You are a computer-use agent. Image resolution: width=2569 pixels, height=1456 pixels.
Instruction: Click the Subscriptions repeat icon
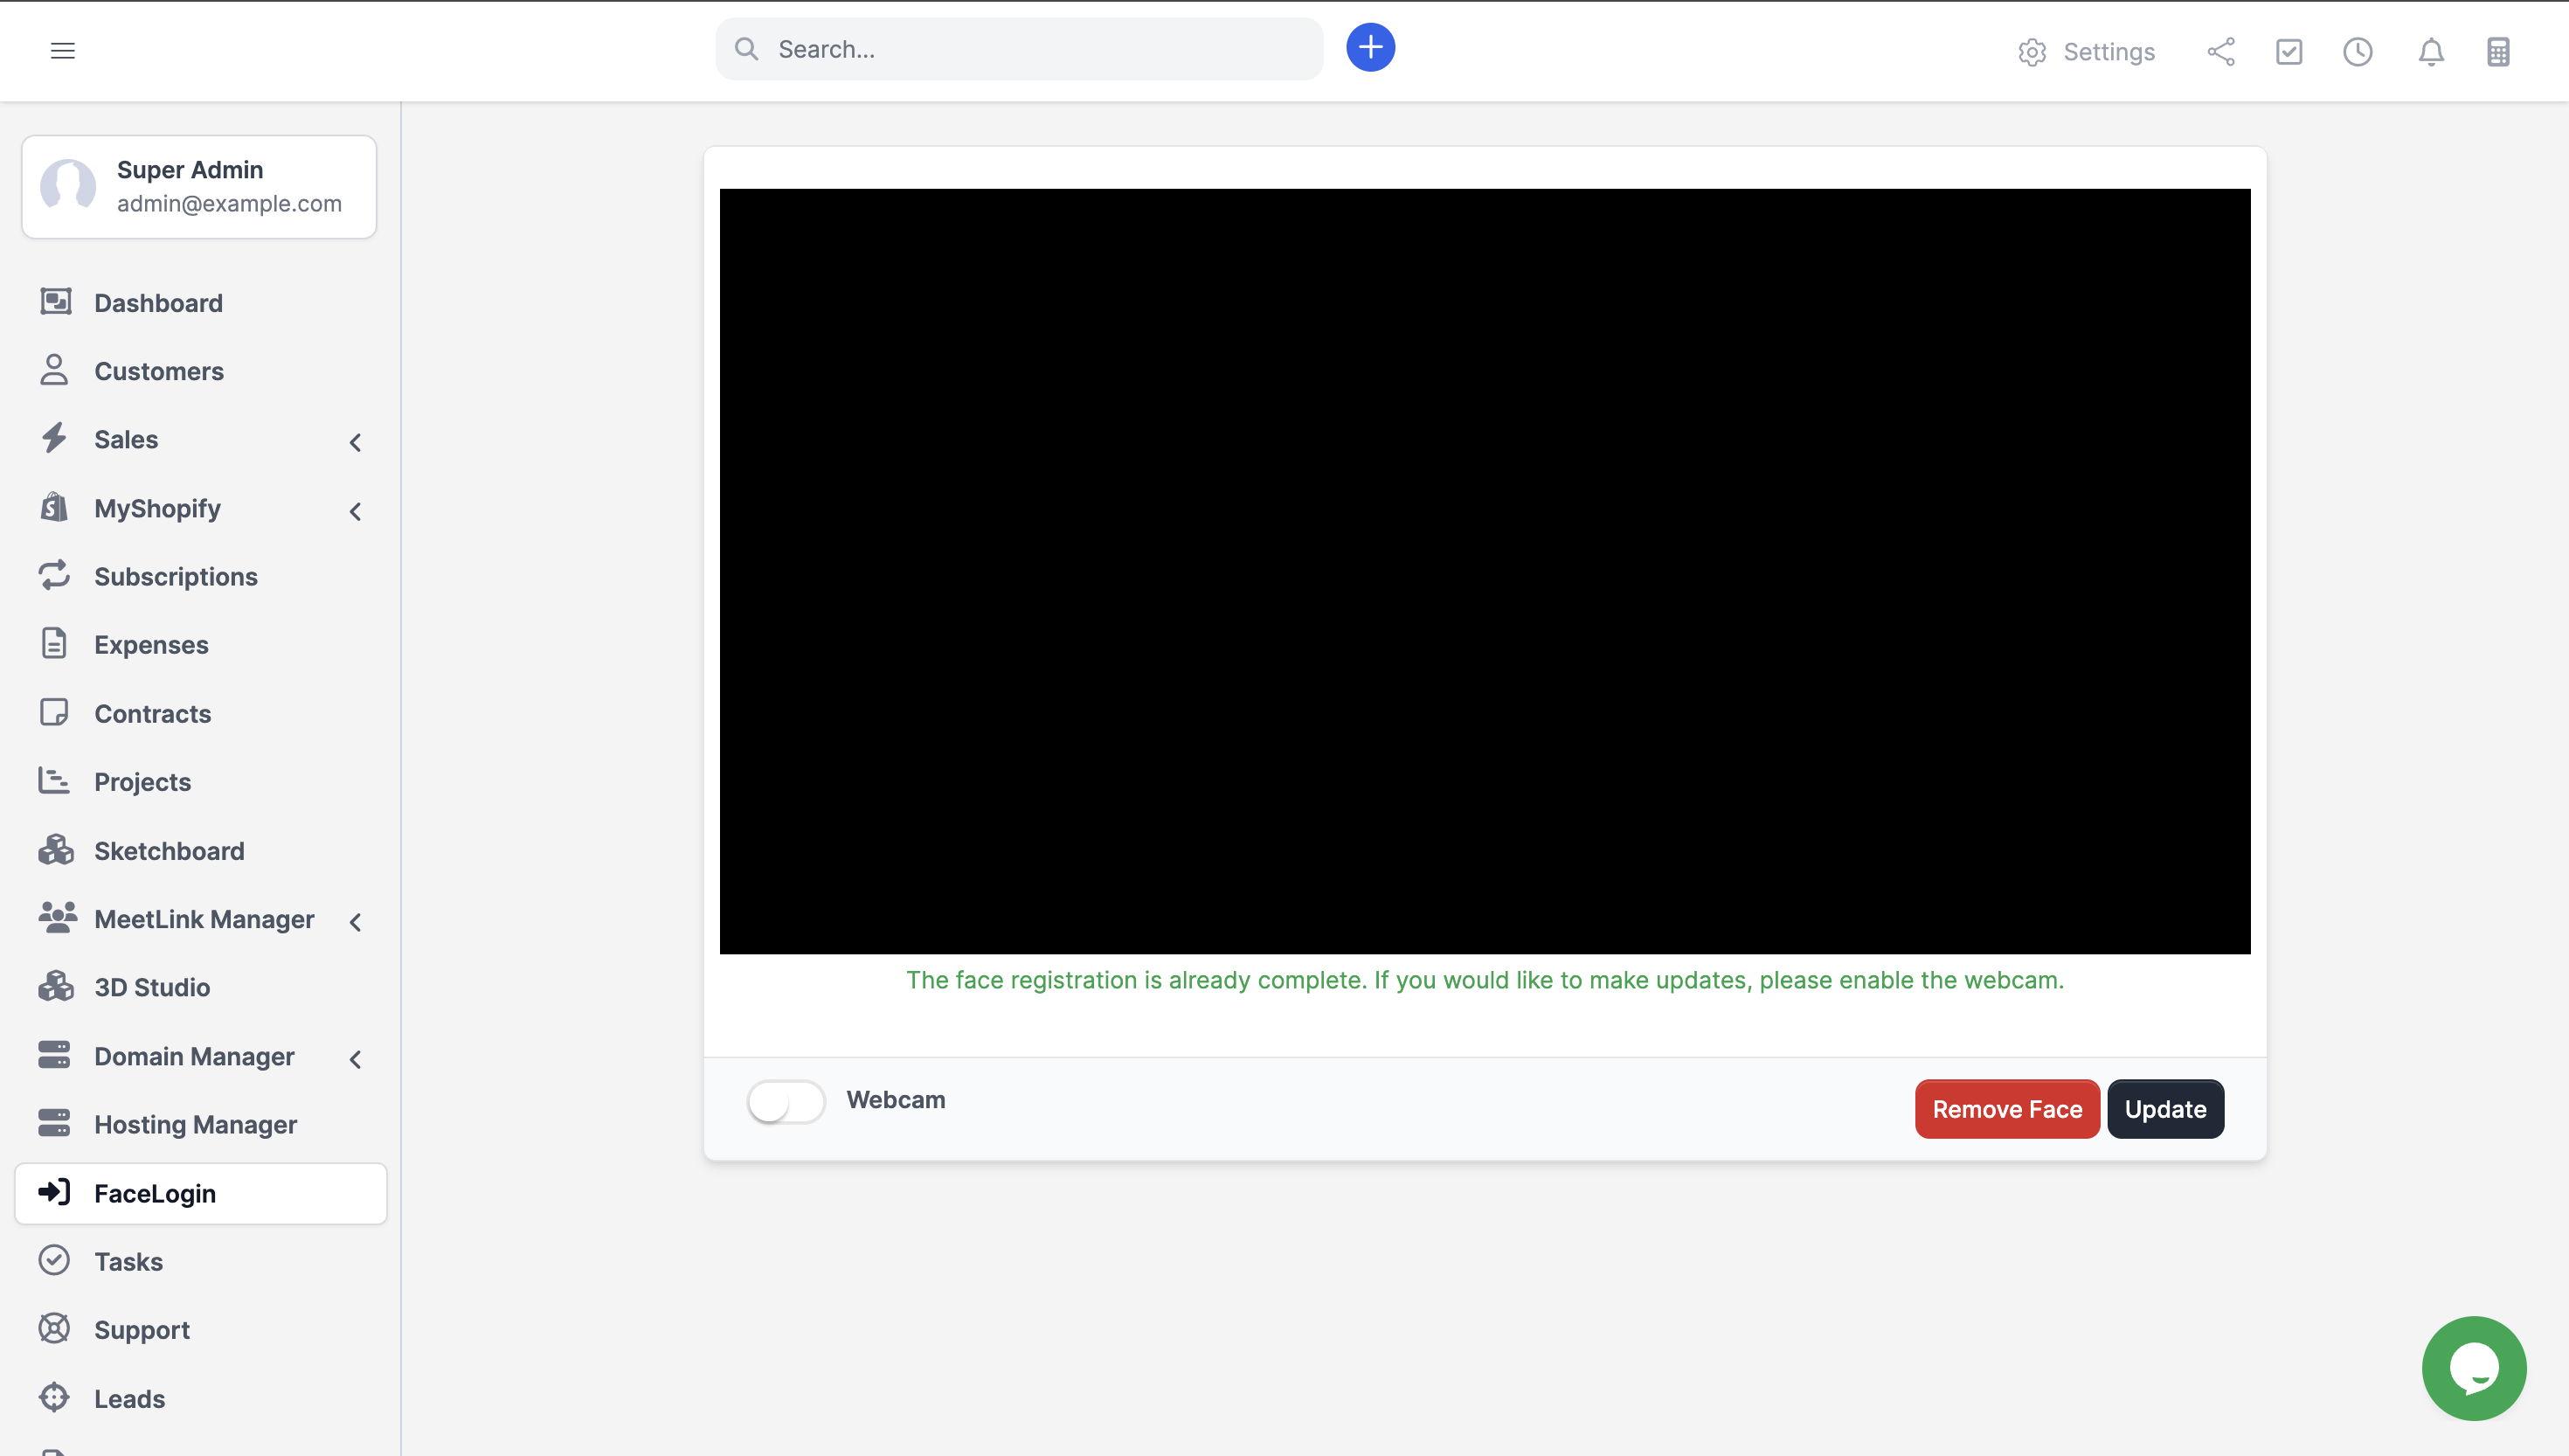(x=54, y=574)
